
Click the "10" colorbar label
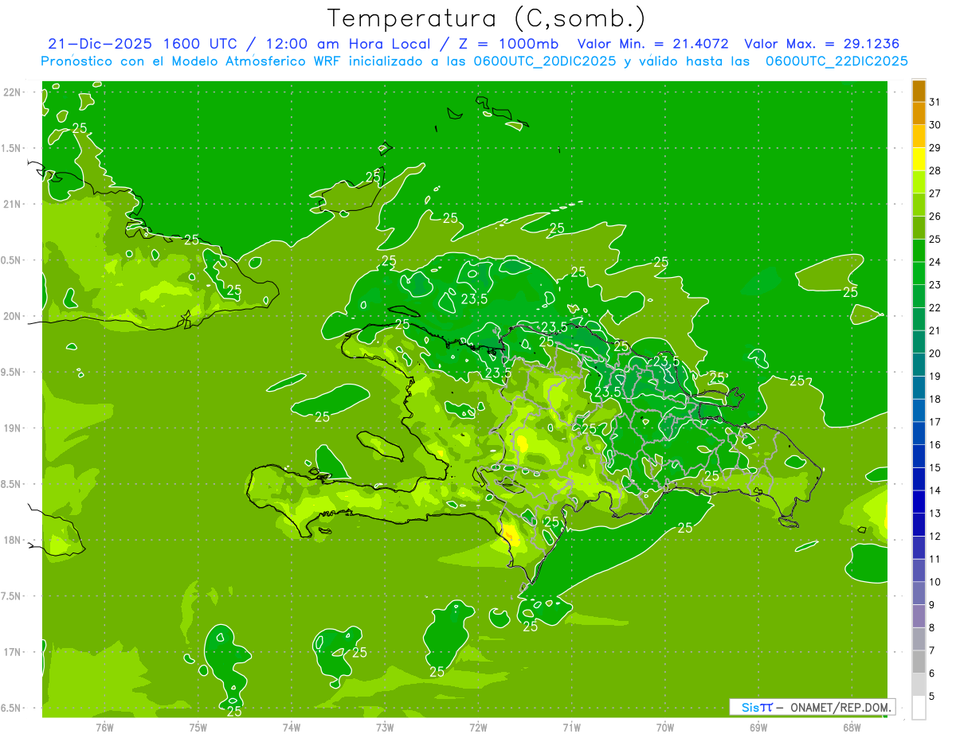(x=935, y=582)
